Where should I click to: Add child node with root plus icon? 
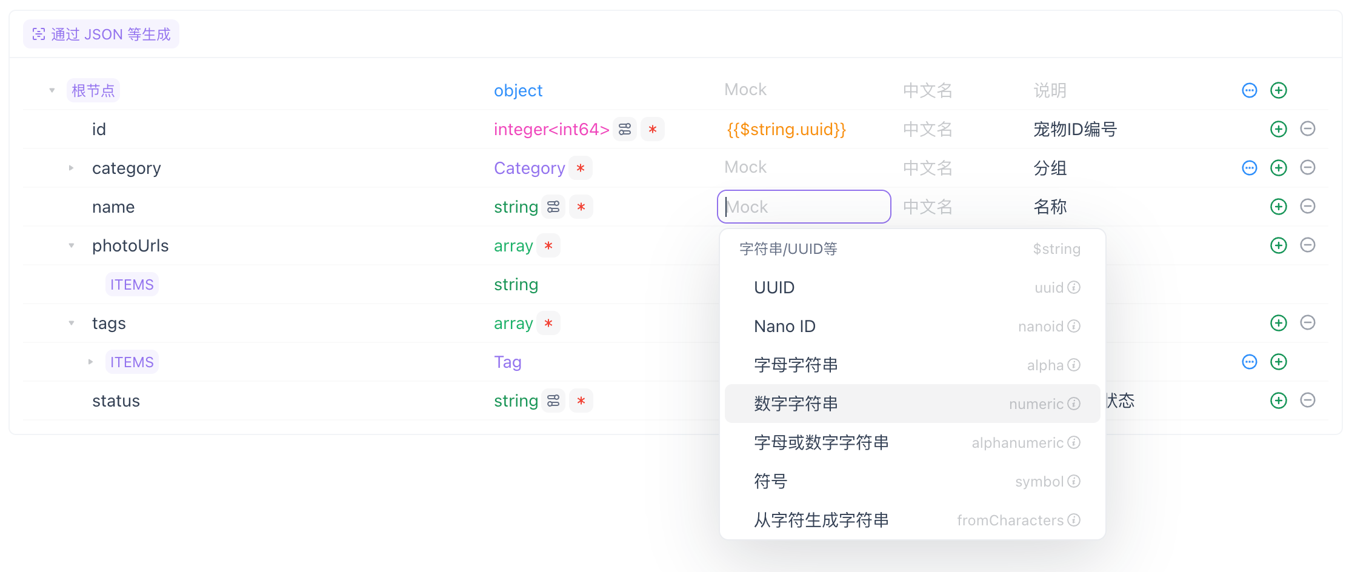(1278, 90)
